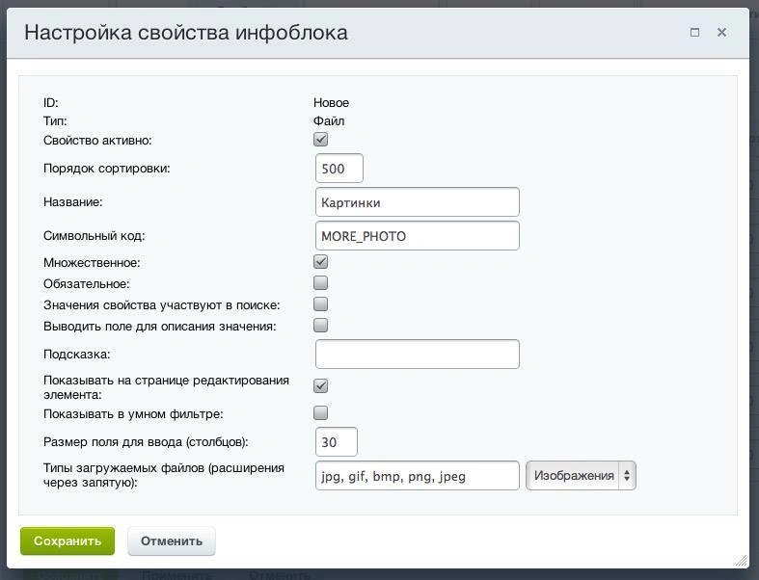The height and width of the screenshot is (580, 759).
Task: Check Значения свойства участвуют в поиске
Action: tap(320, 304)
